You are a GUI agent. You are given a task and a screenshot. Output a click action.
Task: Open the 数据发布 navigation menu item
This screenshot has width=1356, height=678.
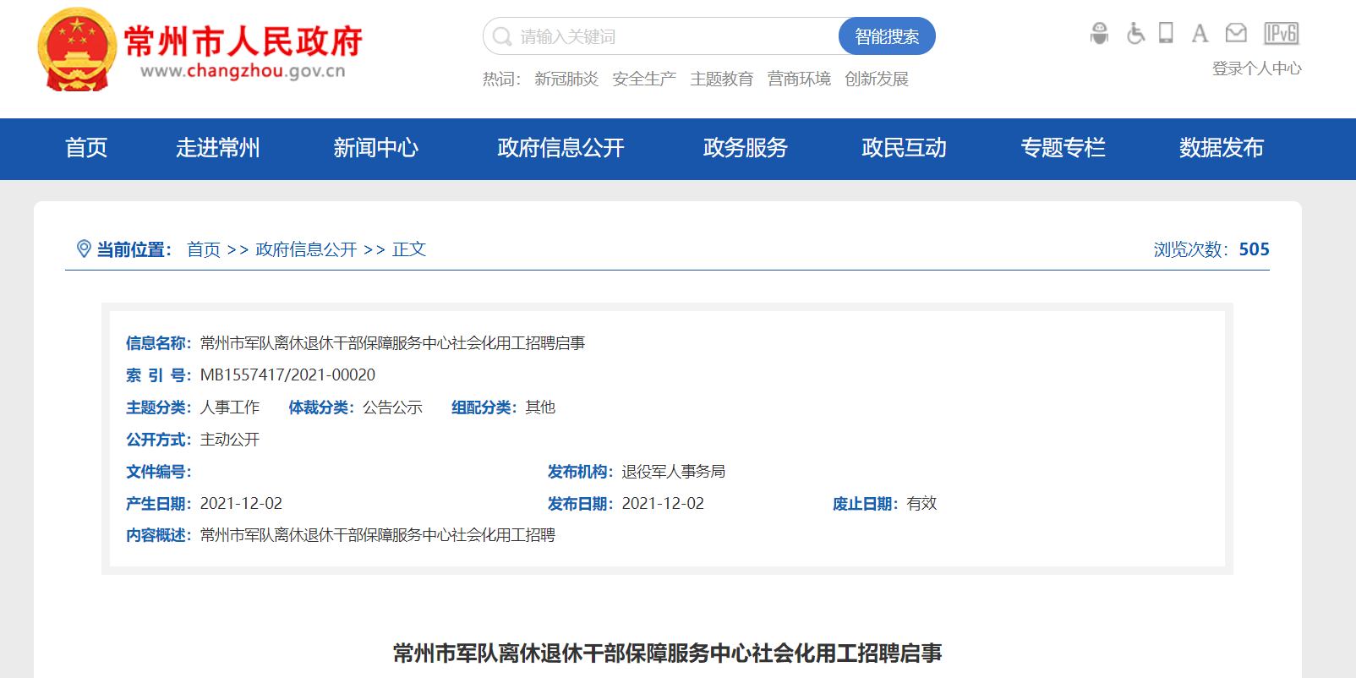pyautogui.click(x=1222, y=148)
